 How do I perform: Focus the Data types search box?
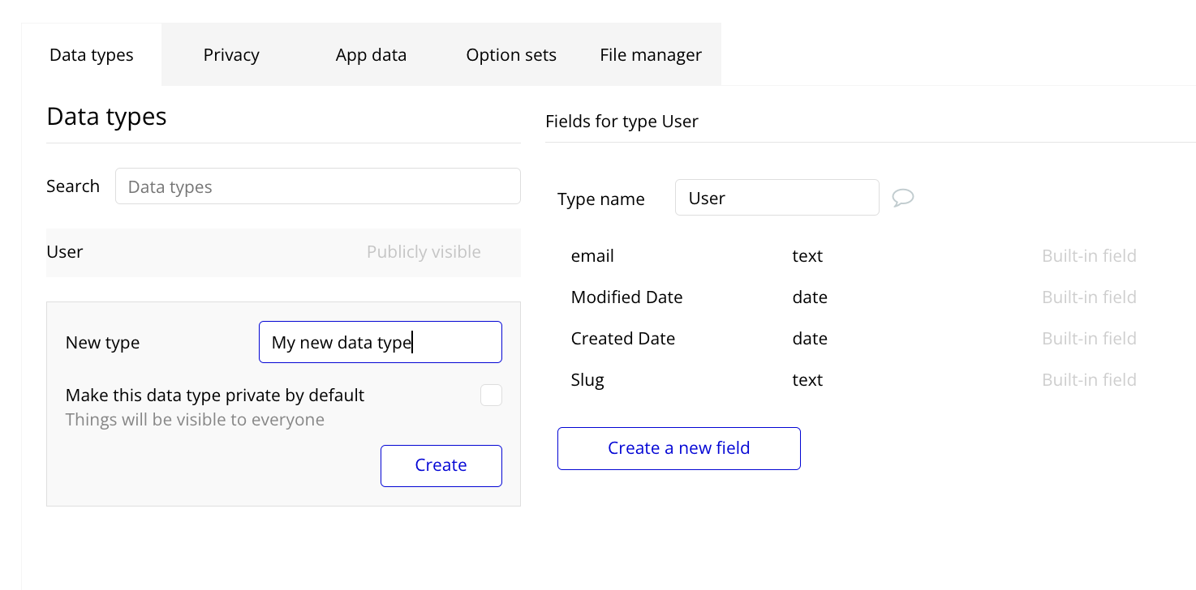317,186
